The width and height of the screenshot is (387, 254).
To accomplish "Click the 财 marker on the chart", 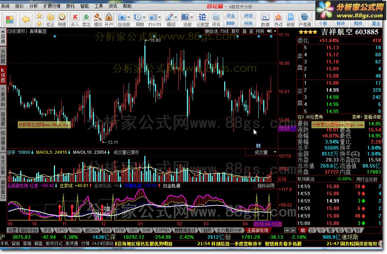I will coord(258,146).
